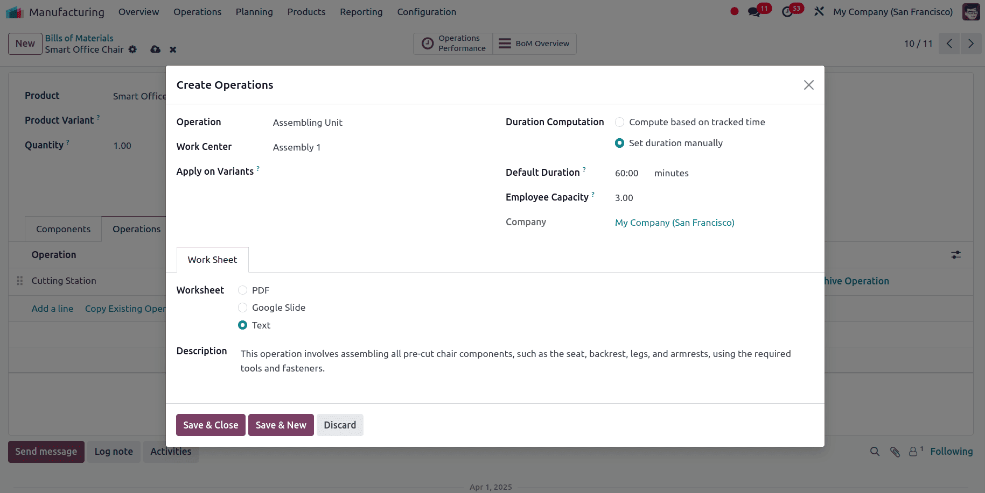Go to the previous record with the left chevron
Image resolution: width=985 pixels, height=493 pixels.
(949, 44)
